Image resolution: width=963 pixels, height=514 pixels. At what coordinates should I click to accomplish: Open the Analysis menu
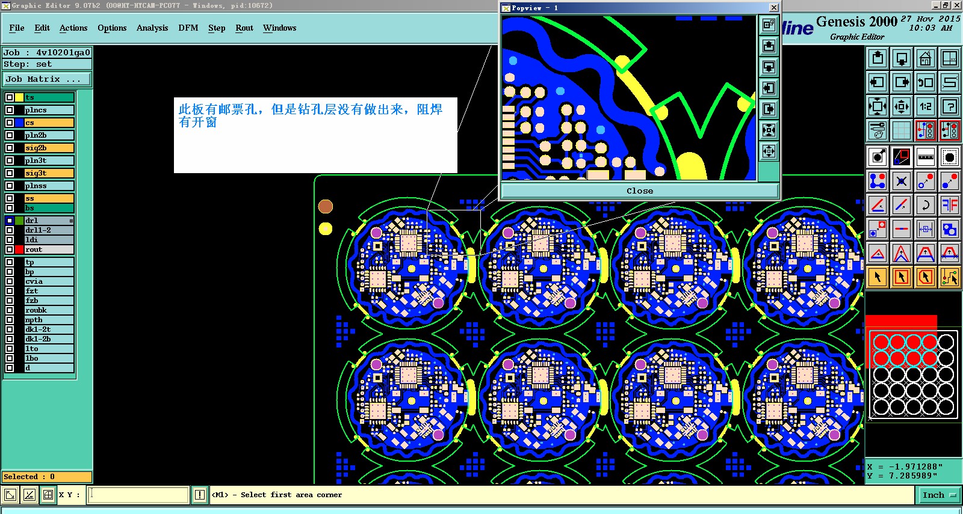[152, 28]
